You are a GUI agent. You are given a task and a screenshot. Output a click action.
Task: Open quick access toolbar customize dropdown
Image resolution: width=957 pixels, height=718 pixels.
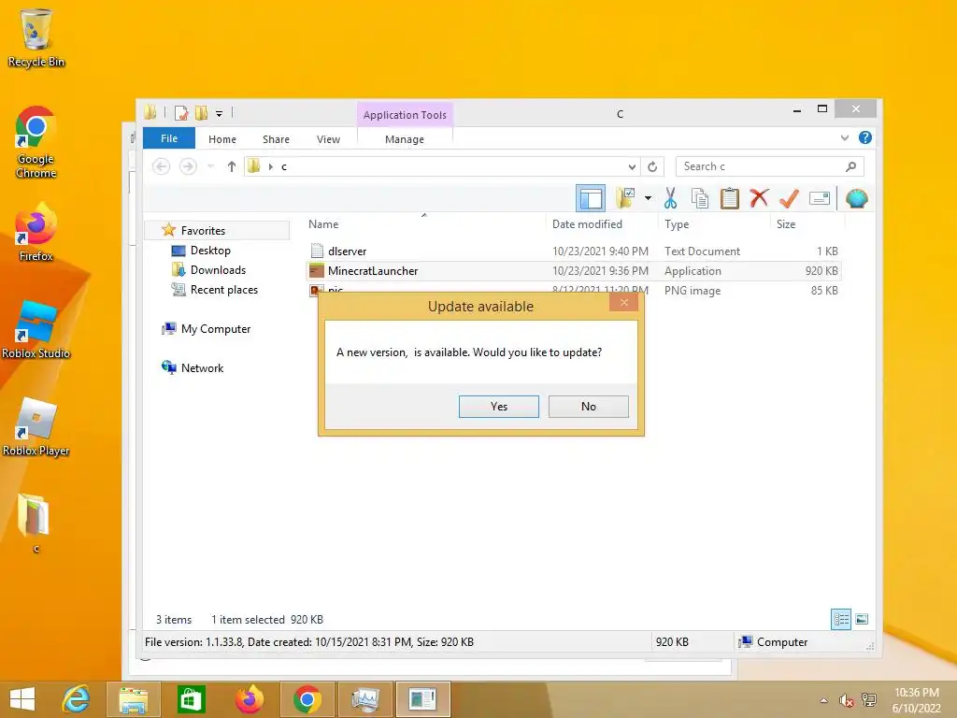(219, 113)
